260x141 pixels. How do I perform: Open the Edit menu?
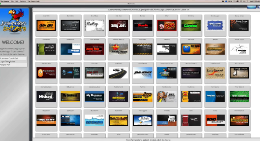tap(17, 1)
